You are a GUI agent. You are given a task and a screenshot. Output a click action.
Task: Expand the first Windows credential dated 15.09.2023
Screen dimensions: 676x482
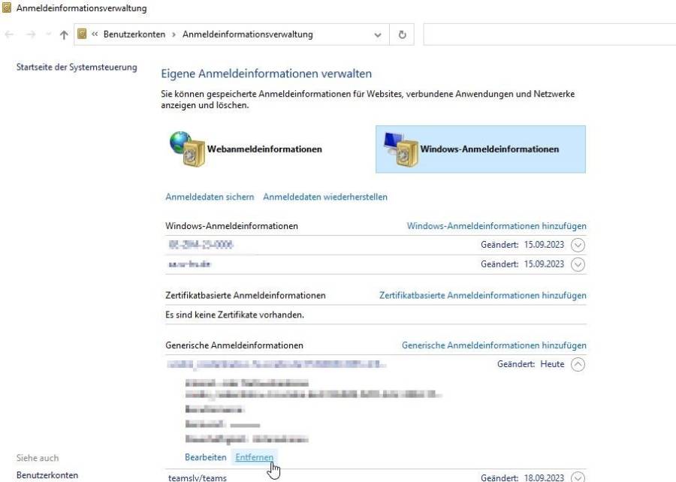(578, 245)
